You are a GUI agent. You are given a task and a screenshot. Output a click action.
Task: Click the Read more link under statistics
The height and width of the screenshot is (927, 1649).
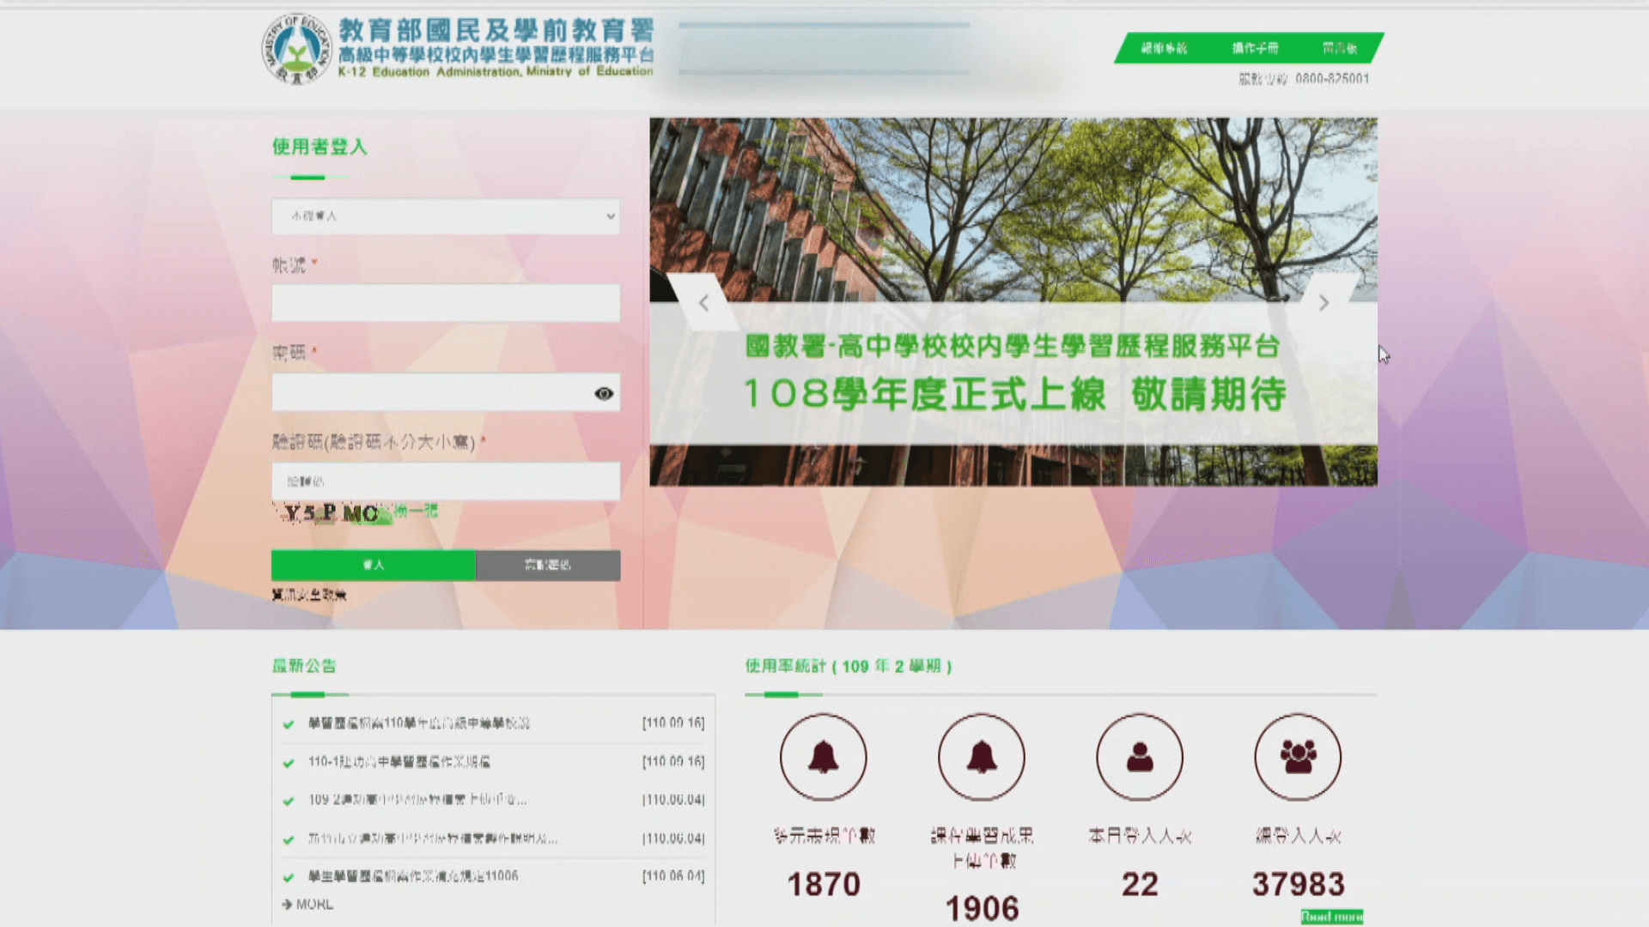(1331, 917)
